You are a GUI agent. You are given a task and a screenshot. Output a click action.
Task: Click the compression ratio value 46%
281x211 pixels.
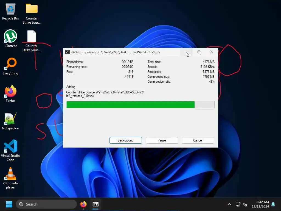tap(212, 82)
